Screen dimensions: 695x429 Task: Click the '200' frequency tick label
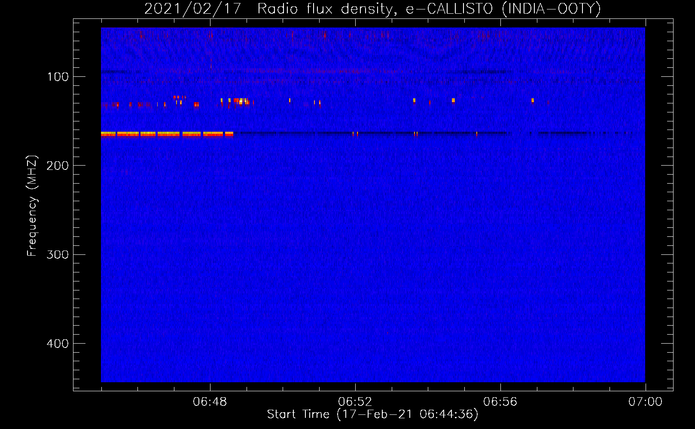point(58,166)
